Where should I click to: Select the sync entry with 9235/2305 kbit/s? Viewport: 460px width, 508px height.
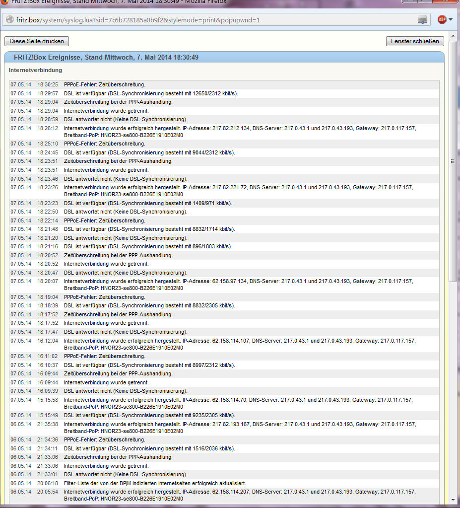224,415
